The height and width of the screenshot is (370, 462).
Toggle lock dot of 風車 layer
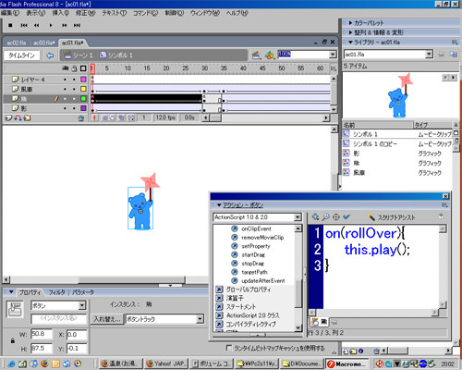click(74, 89)
